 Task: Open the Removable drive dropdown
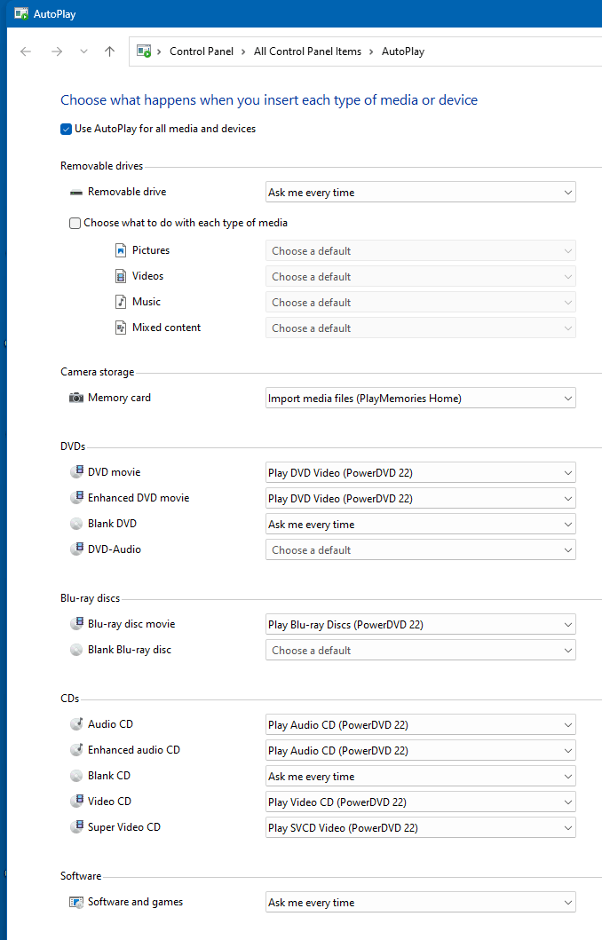pos(420,193)
